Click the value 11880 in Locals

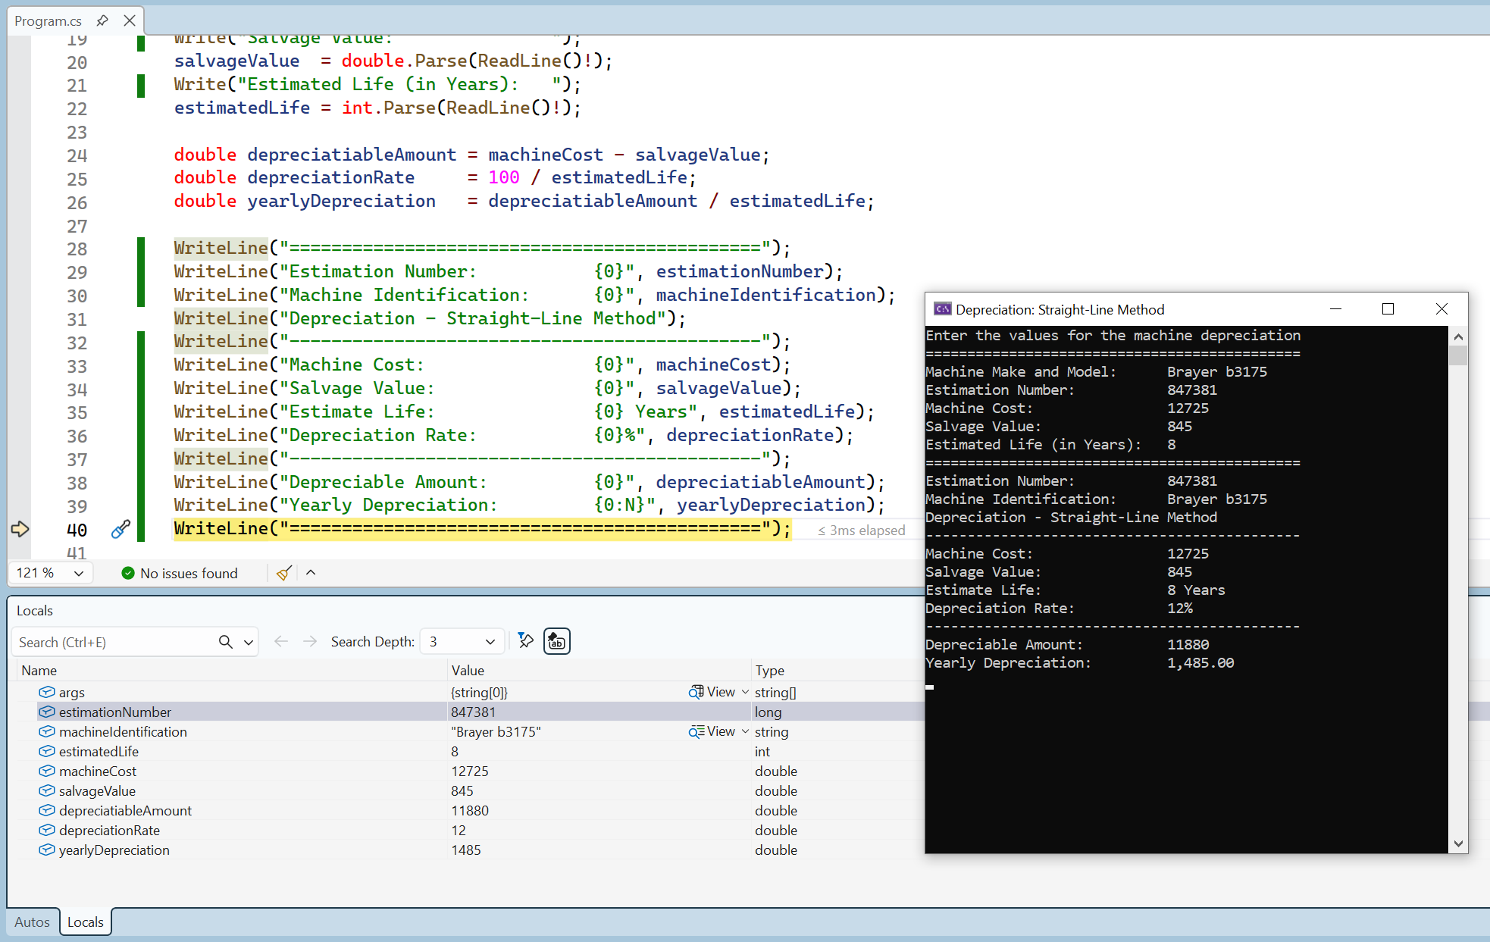point(470,810)
